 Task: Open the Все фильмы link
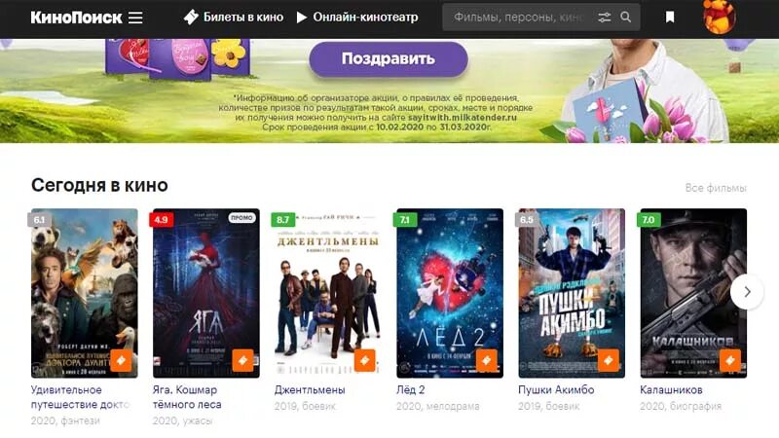[716, 188]
